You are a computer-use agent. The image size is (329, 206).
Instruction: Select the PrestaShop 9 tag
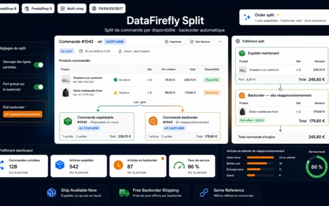pos(38,8)
